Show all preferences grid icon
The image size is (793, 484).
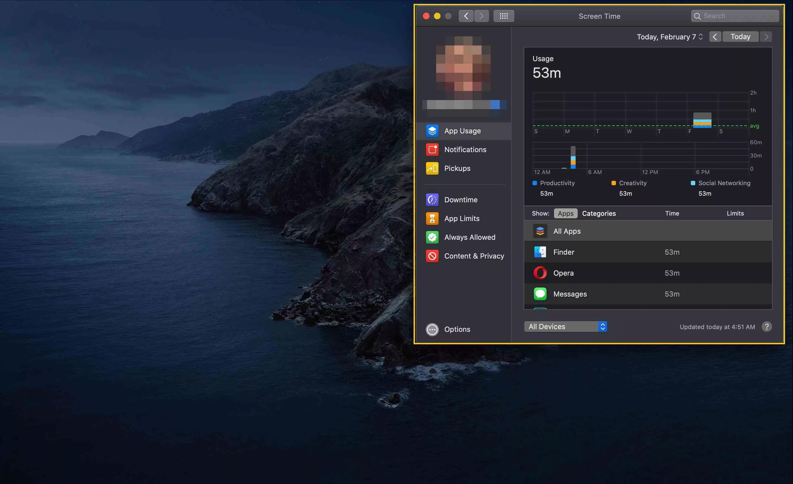coord(503,16)
